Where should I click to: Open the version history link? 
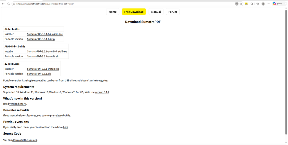18,104
